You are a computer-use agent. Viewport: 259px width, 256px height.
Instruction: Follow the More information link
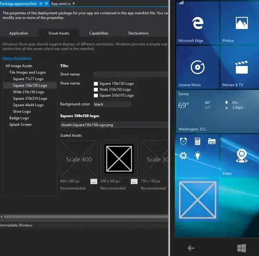pos(17,58)
